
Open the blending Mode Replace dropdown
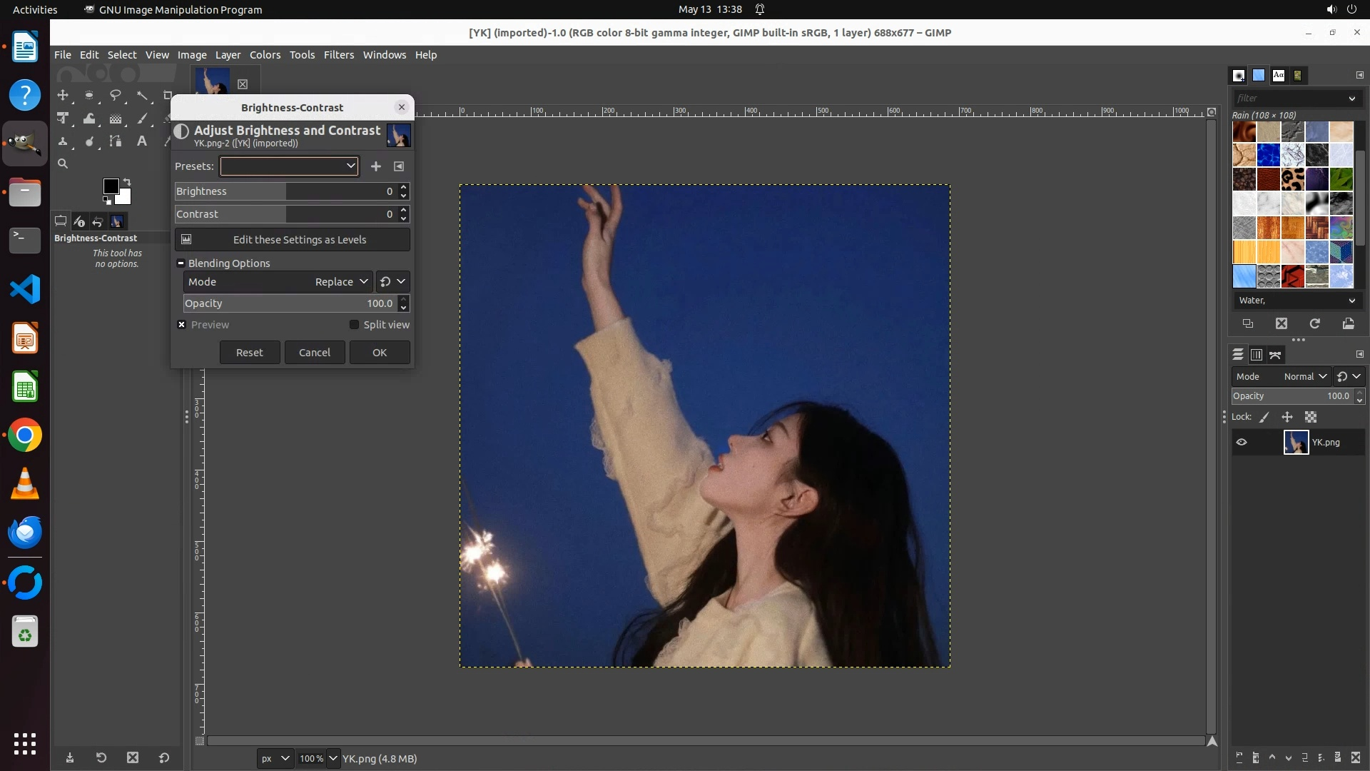click(341, 282)
